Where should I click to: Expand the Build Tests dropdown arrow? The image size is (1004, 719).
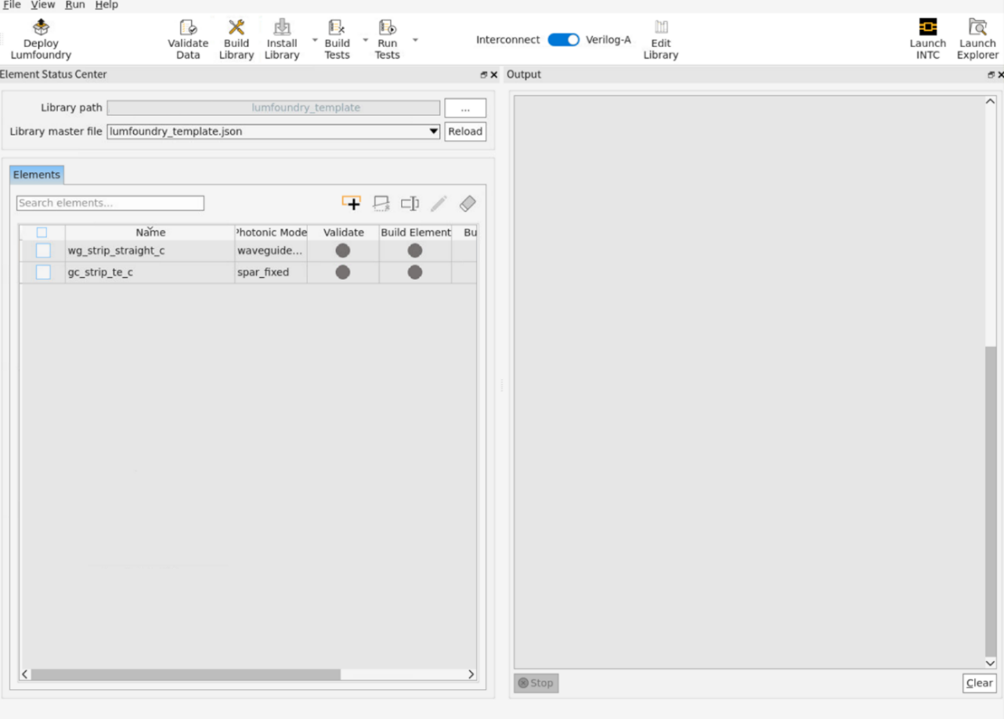click(365, 39)
